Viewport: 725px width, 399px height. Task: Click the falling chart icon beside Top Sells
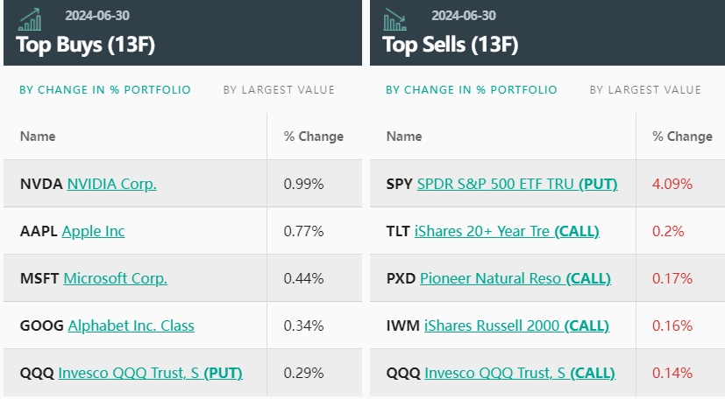click(x=394, y=19)
